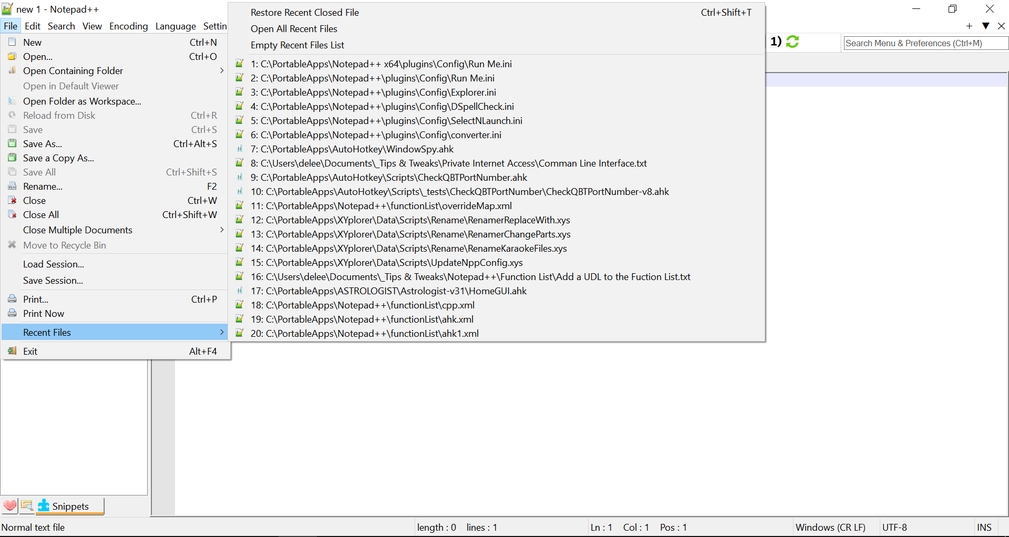The image size is (1009, 537).
Task: Click the Exit door icon
Action: click(12, 351)
